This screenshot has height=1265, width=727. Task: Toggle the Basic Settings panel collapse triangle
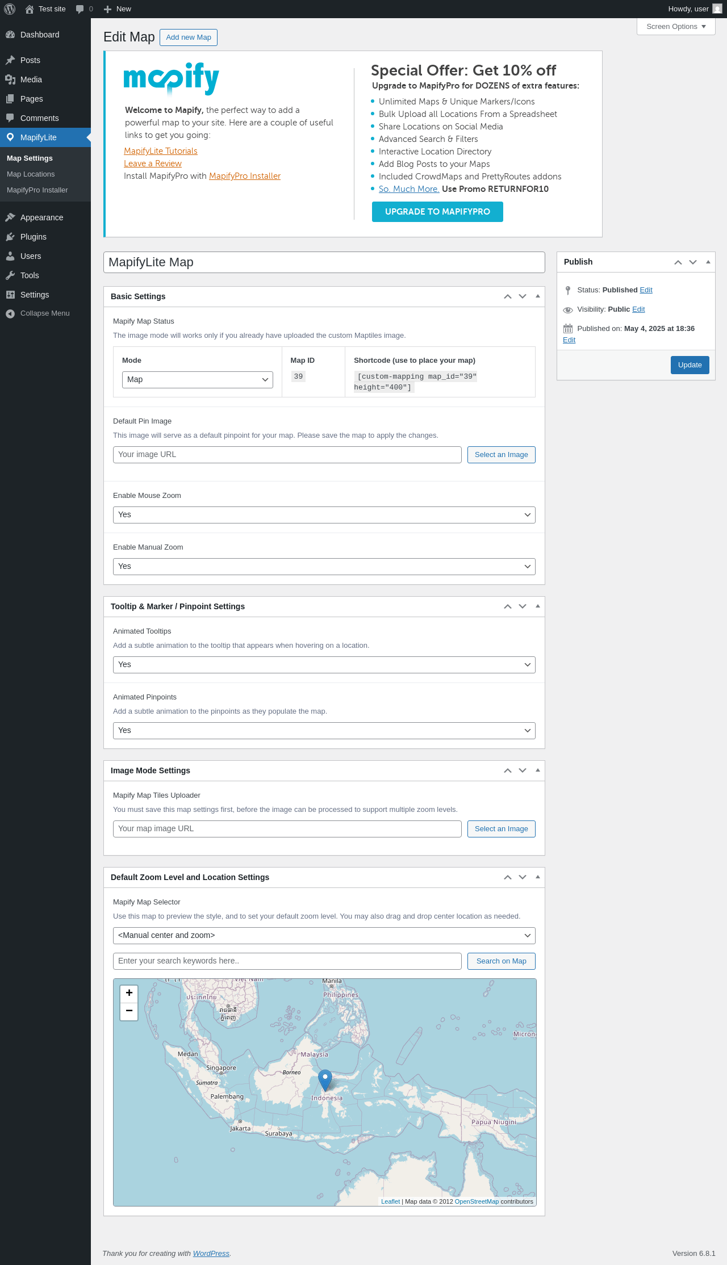(537, 296)
